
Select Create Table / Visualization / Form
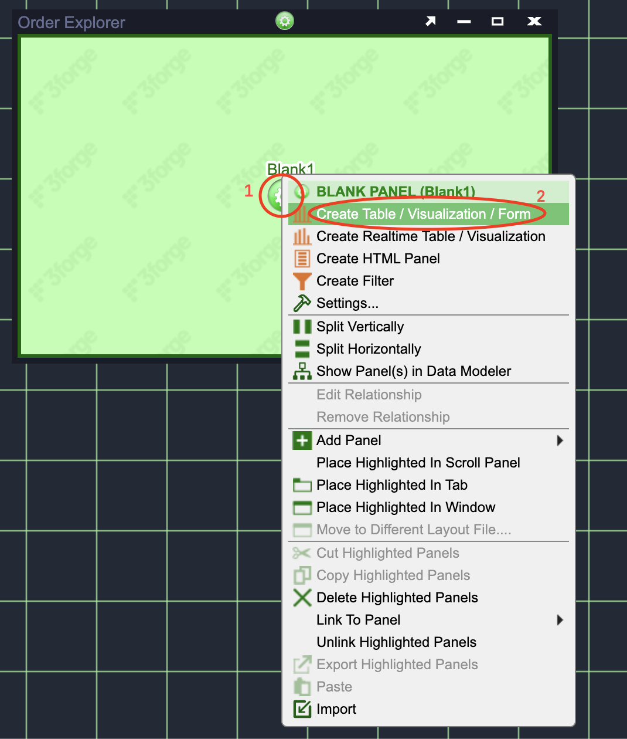(x=423, y=214)
